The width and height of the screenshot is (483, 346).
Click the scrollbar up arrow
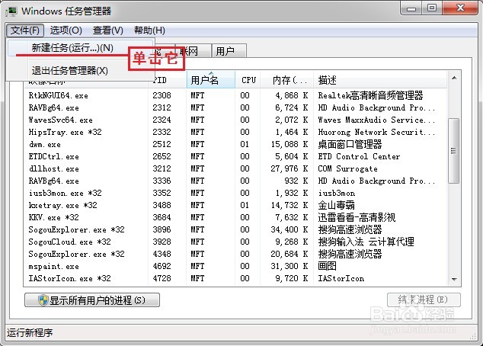[454, 78]
